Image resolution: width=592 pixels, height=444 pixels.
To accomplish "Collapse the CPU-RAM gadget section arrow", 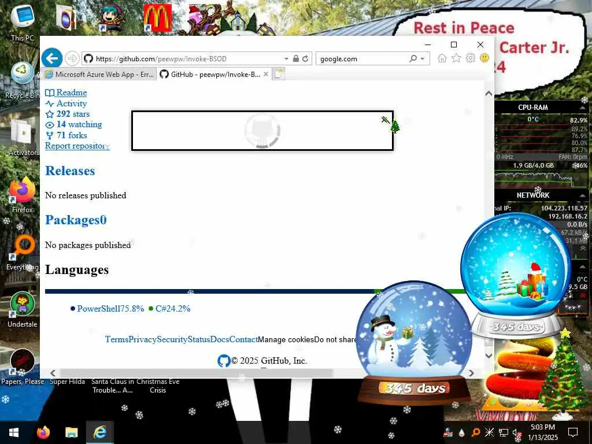I will 583,108.
